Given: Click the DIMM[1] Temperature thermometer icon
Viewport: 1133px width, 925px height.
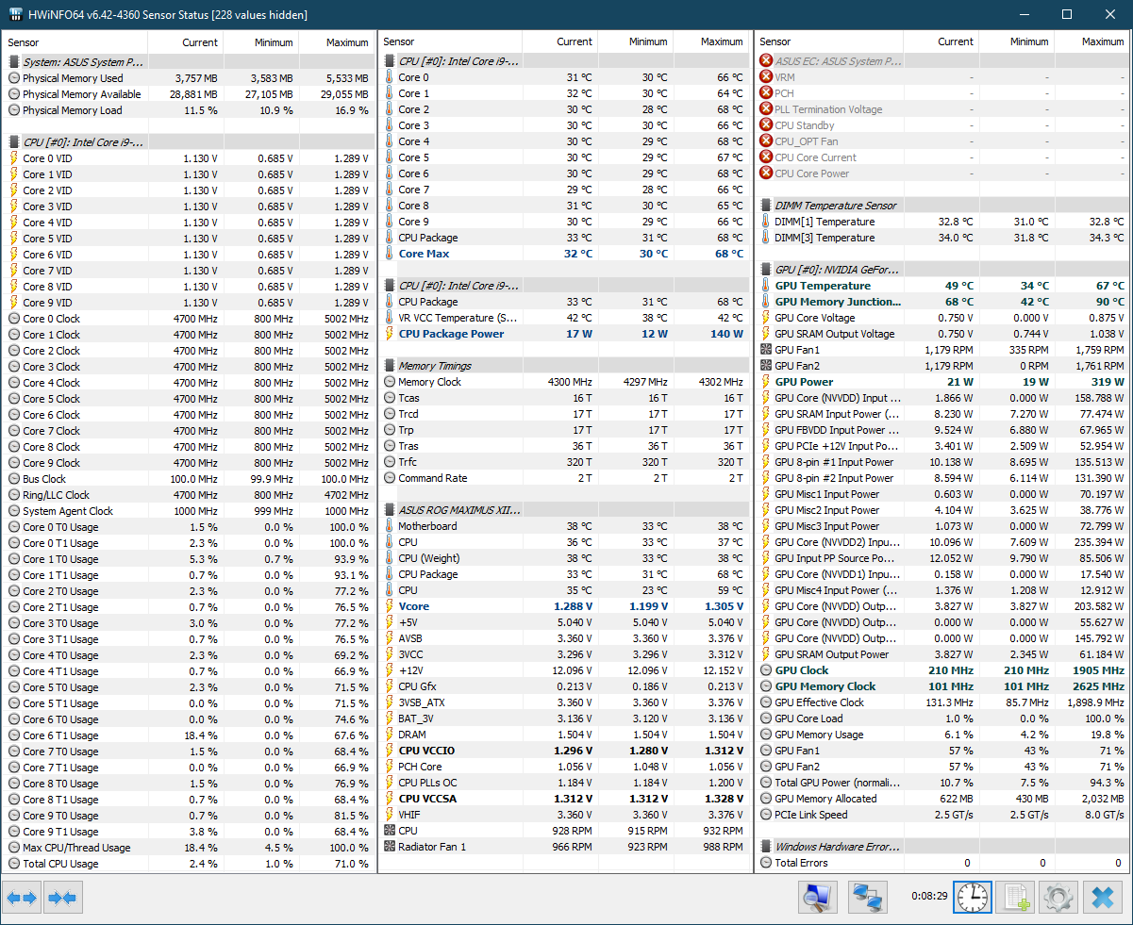Looking at the screenshot, I should [766, 222].
